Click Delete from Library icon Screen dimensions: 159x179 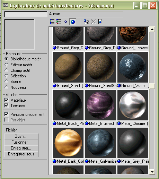(94, 22)
